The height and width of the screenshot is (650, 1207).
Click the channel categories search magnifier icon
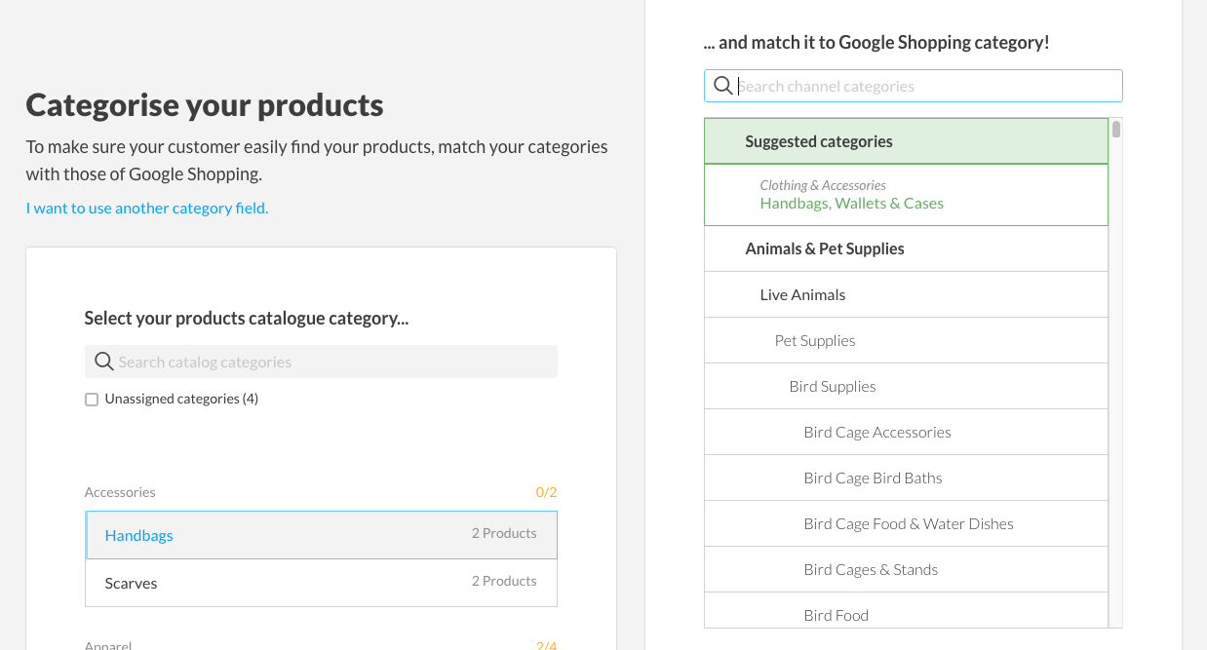coord(722,86)
